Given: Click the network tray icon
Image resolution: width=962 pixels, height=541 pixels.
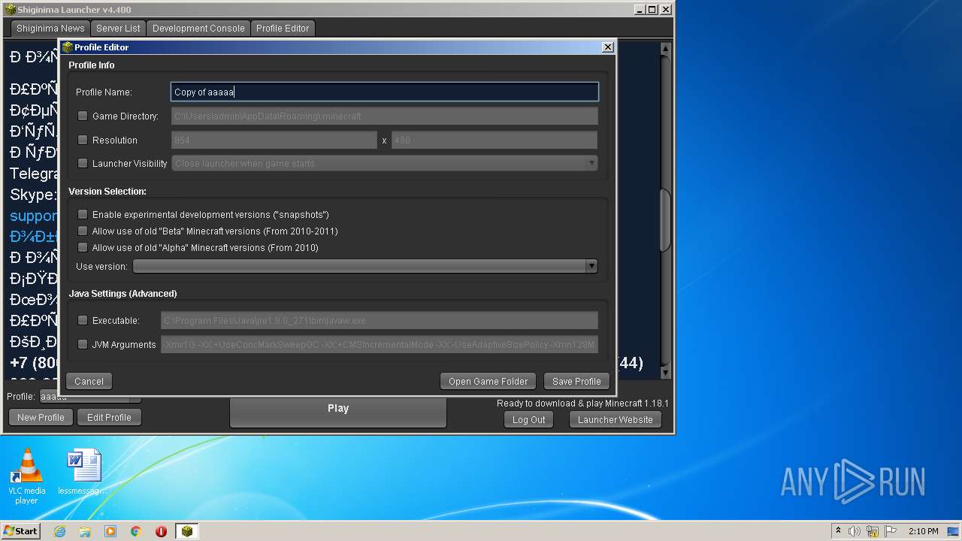Looking at the screenshot, I should coord(873,531).
